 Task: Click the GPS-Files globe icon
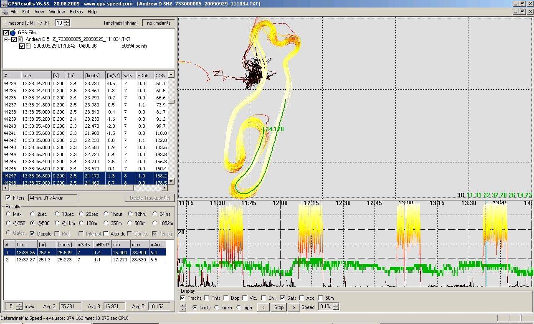(x=13, y=33)
